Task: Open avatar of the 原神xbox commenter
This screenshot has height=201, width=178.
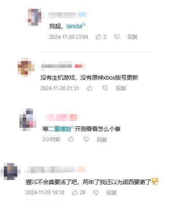Action: (26, 67)
